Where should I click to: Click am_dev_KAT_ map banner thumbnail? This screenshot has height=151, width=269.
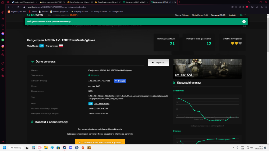click(x=207, y=69)
